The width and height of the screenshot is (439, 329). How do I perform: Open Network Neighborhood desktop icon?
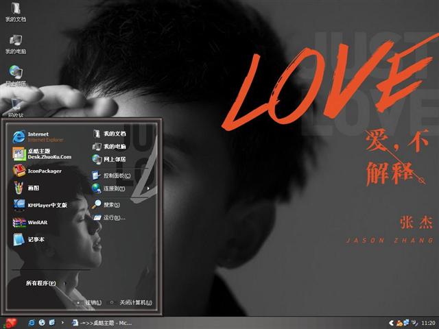pyautogui.click(x=16, y=76)
